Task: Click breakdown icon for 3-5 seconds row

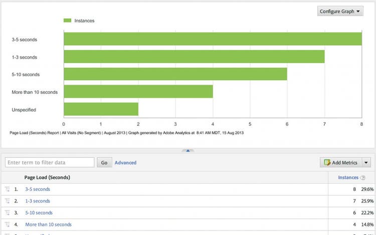Action: 8,189
